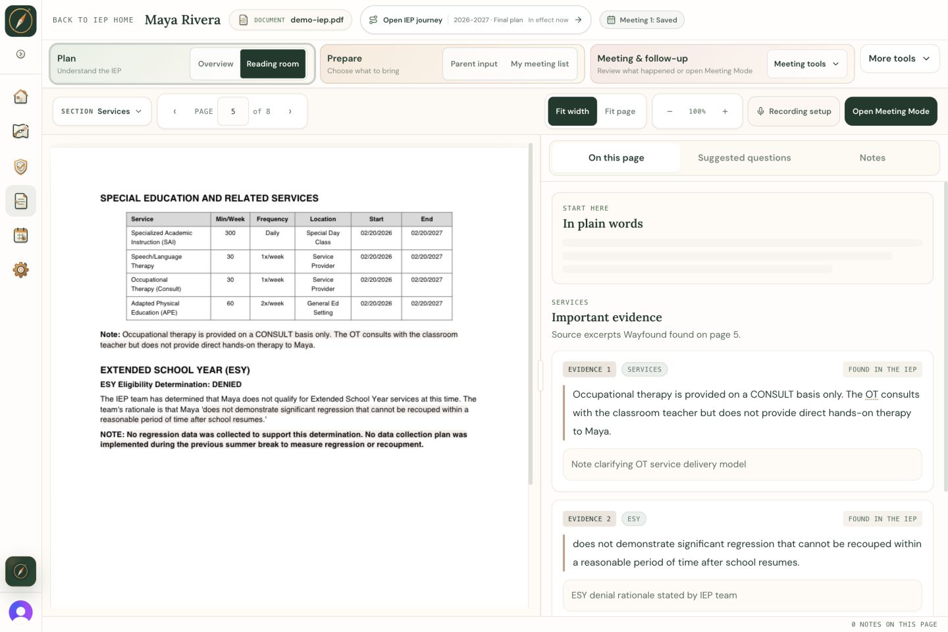Open the shield checkmark icon in sidebar
The image size is (948, 632).
20,167
